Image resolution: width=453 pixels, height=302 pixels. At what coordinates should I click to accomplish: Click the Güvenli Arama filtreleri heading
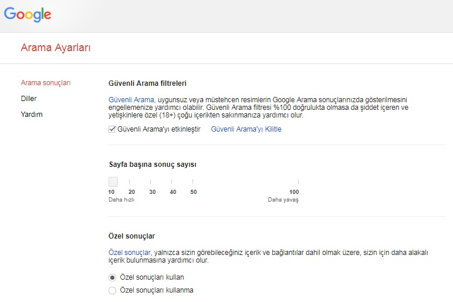pos(147,83)
